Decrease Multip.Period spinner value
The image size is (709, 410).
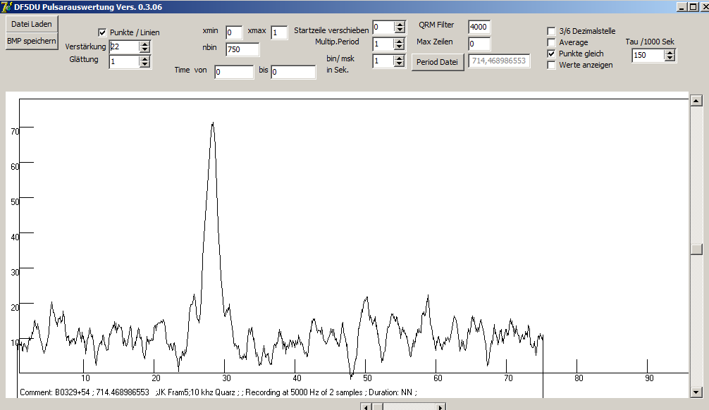[x=399, y=47]
